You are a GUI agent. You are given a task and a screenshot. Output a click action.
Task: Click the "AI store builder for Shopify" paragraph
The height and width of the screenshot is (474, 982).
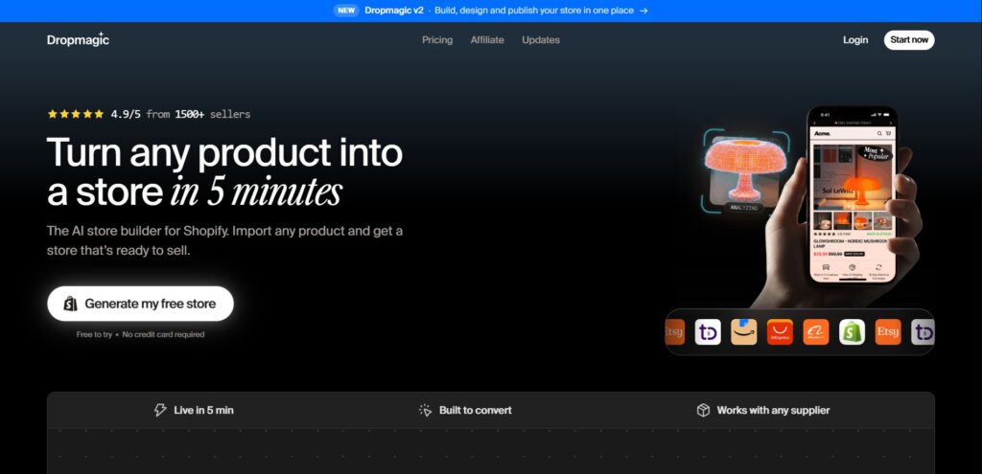(x=224, y=240)
